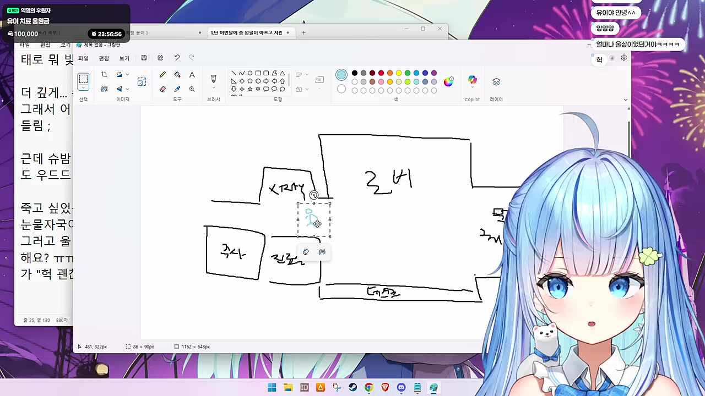Open the Windows Start button

pyautogui.click(x=272, y=387)
